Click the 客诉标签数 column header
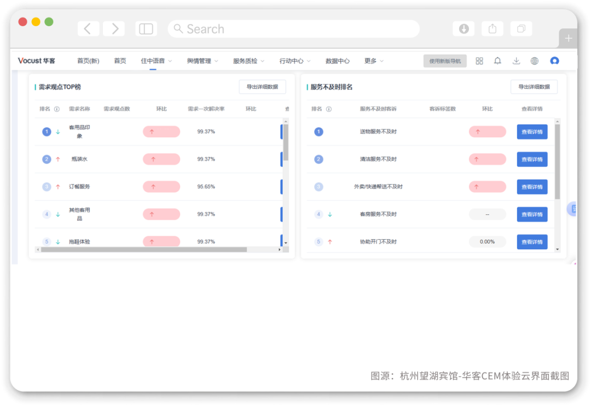The width and height of the screenshot is (591, 406). click(x=443, y=109)
